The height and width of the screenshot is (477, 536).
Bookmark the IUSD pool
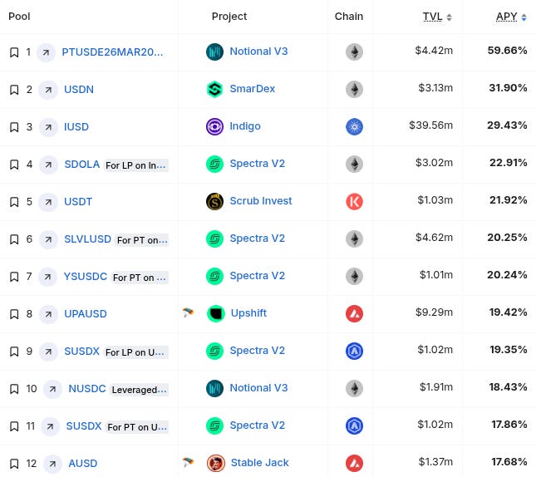(14, 127)
